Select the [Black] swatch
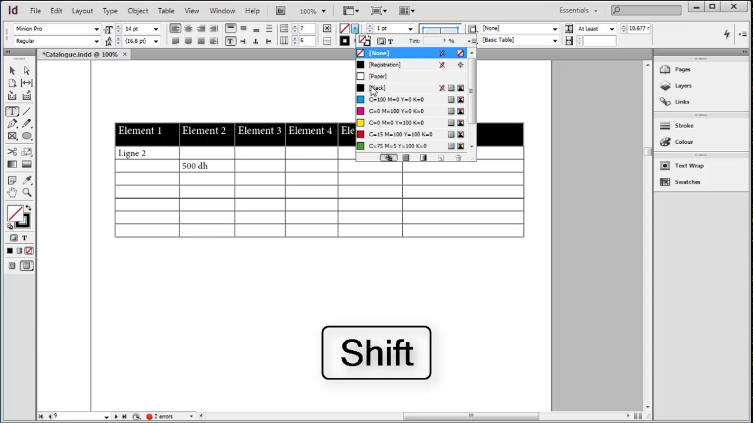The width and height of the screenshot is (753, 423). coord(412,88)
